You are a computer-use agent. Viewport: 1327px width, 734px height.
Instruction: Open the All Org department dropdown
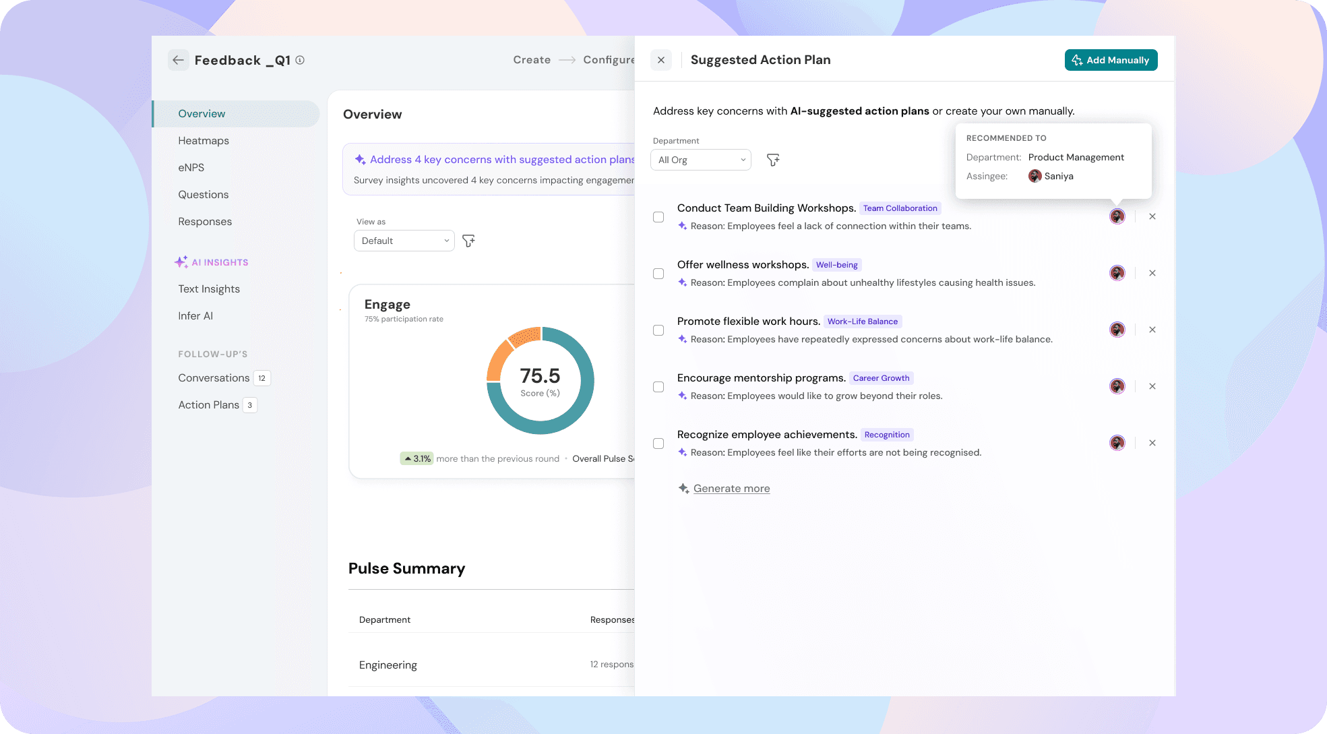[x=701, y=160]
